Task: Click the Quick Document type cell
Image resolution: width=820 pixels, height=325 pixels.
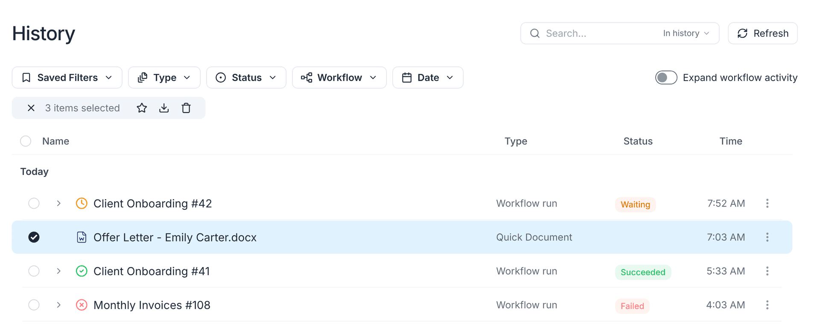Action: [x=534, y=237]
